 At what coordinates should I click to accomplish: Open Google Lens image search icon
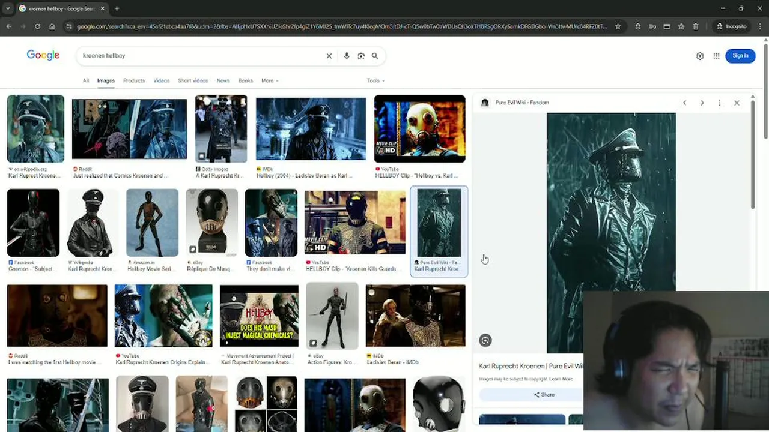pyautogui.click(x=361, y=56)
